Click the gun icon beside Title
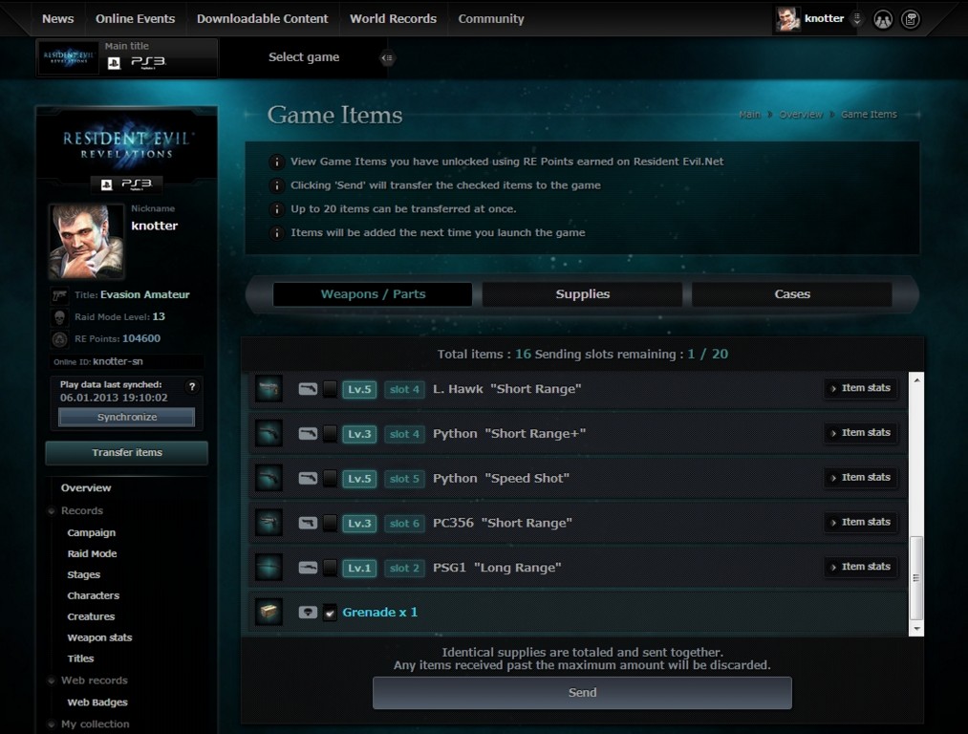The image size is (968, 734). [x=59, y=295]
